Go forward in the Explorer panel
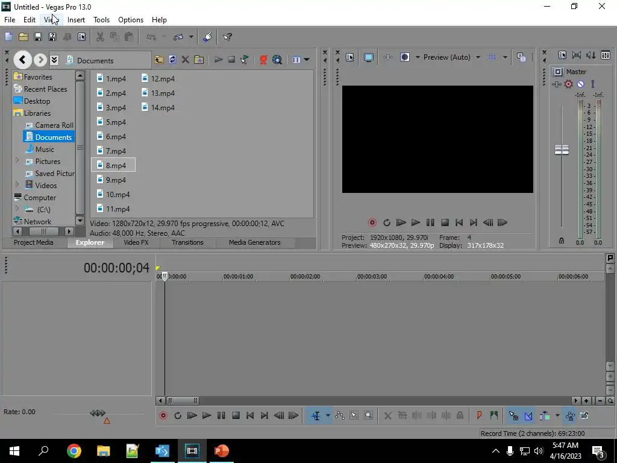Screen dimensions: 617x463 (40, 60)
